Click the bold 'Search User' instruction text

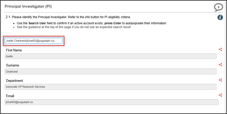37,23
